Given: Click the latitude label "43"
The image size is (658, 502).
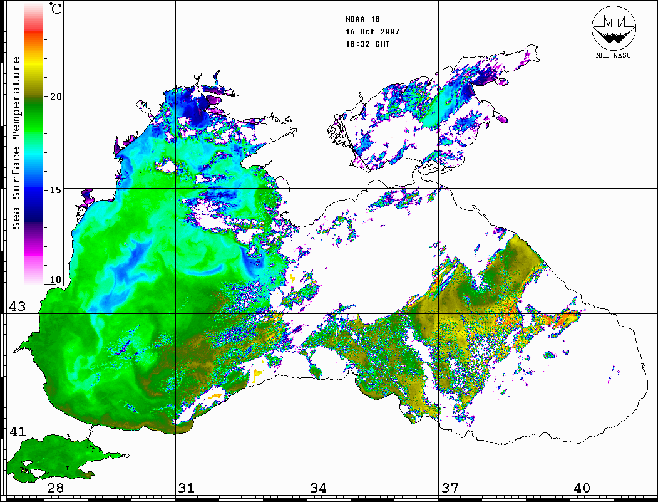Looking at the screenshot, I should pos(18,306).
